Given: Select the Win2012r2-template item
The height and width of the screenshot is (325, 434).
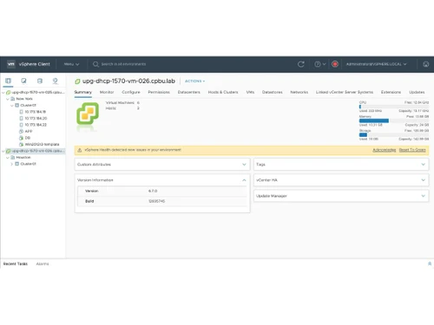Looking at the screenshot, I should click(x=42, y=144).
